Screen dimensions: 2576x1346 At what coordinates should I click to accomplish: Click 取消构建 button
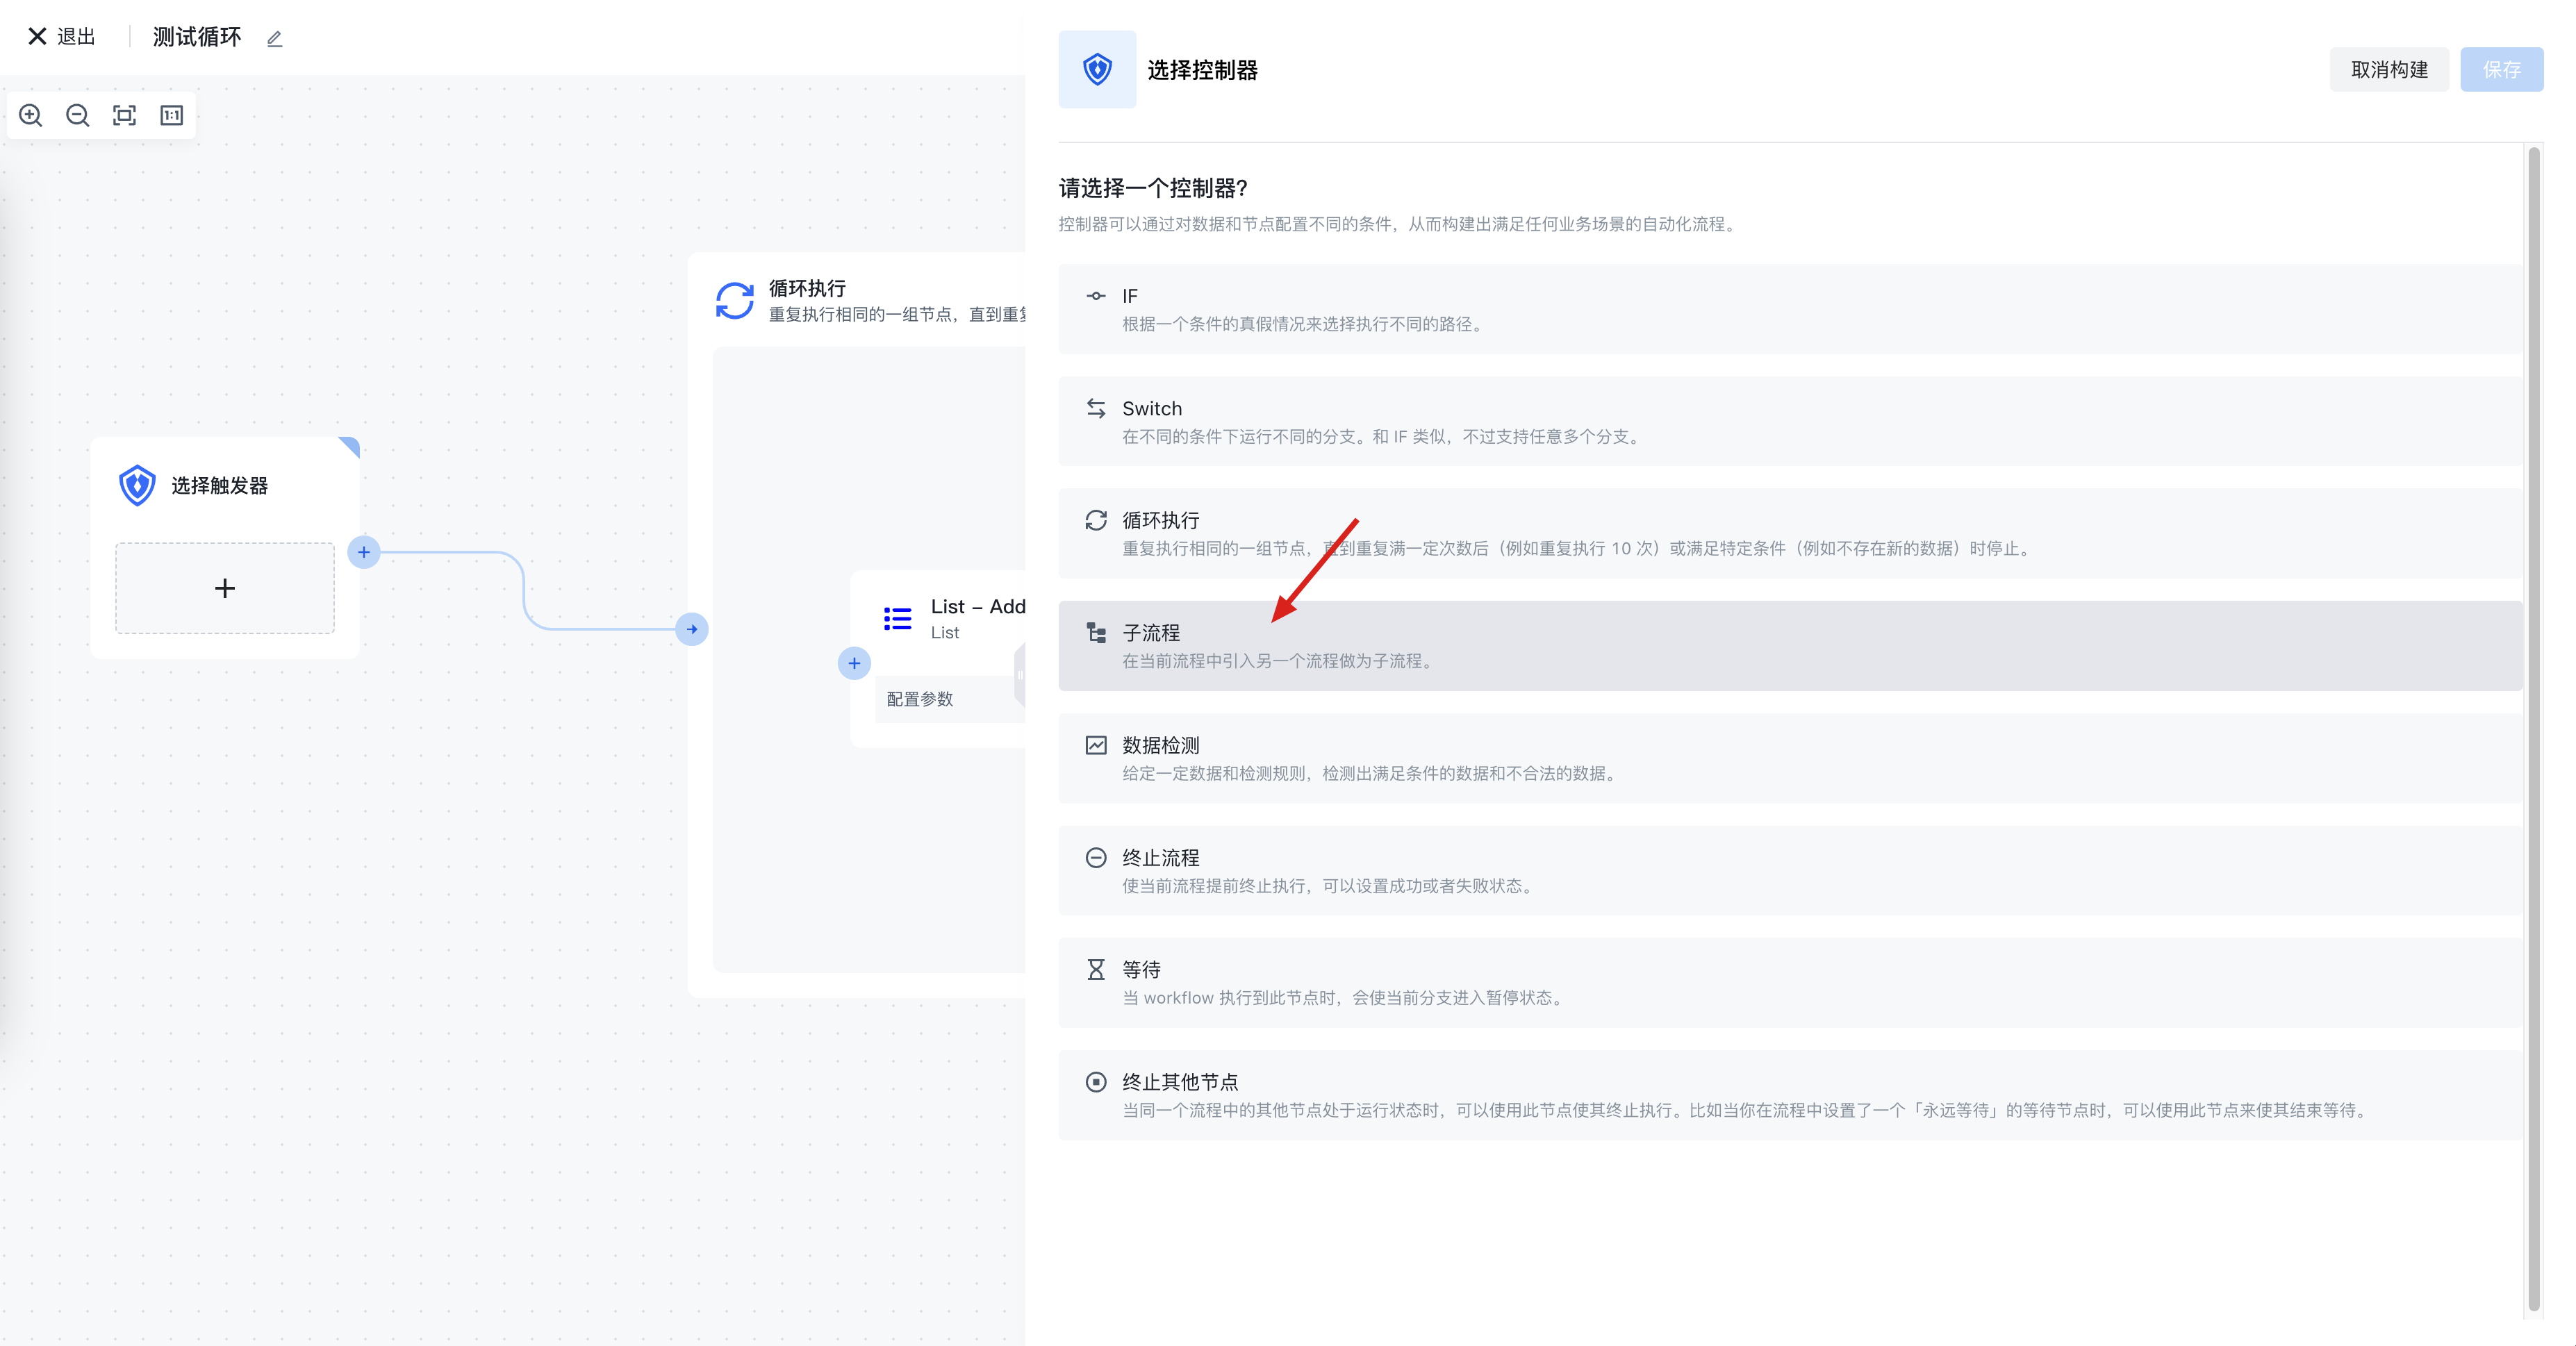point(2388,70)
